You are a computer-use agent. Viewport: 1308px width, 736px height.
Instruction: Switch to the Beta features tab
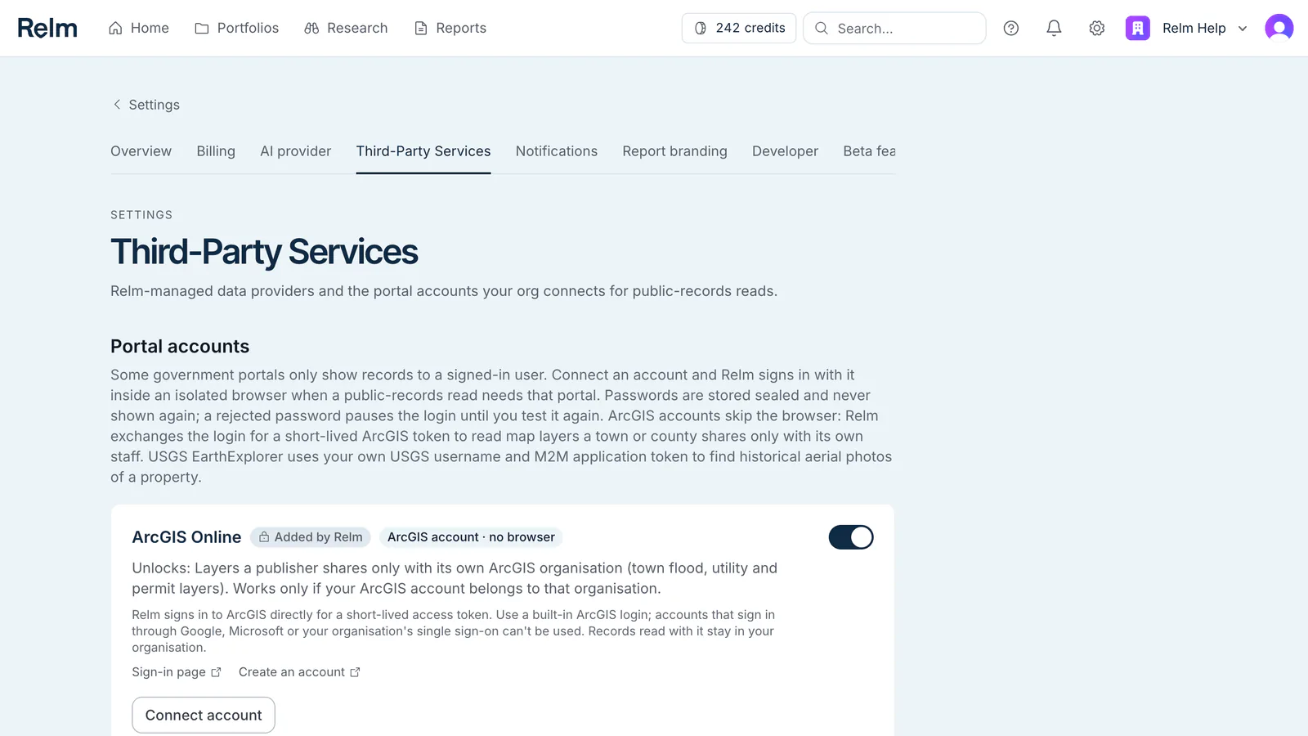click(x=869, y=151)
